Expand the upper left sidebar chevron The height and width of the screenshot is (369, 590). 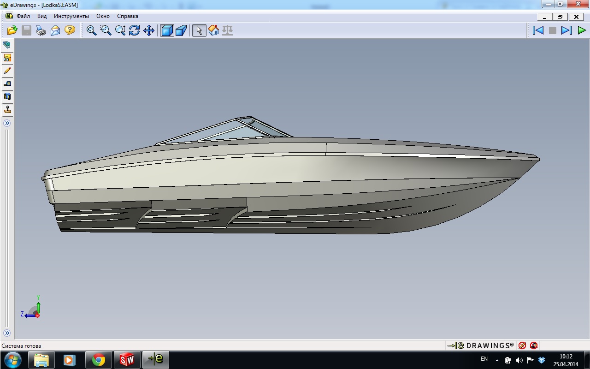tap(7, 123)
